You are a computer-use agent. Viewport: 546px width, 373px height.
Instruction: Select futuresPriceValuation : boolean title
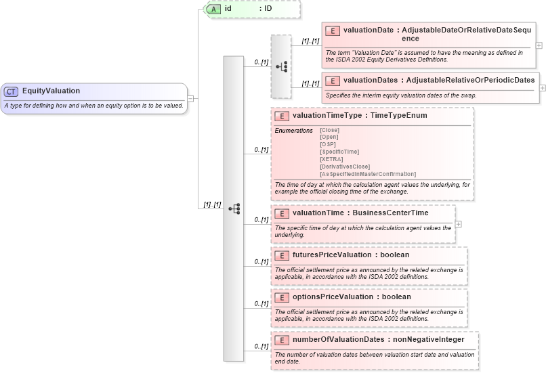(x=351, y=255)
